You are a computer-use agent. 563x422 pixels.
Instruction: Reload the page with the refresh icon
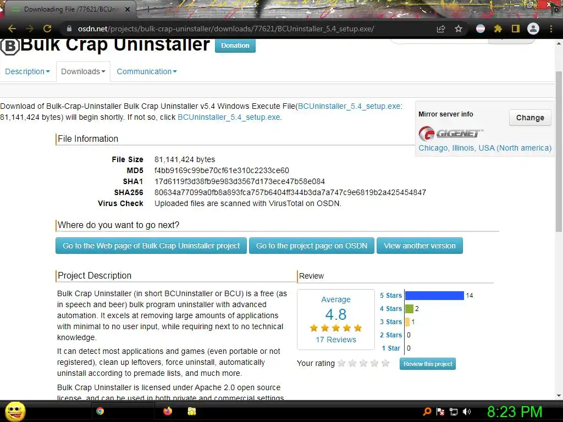point(47,29)
